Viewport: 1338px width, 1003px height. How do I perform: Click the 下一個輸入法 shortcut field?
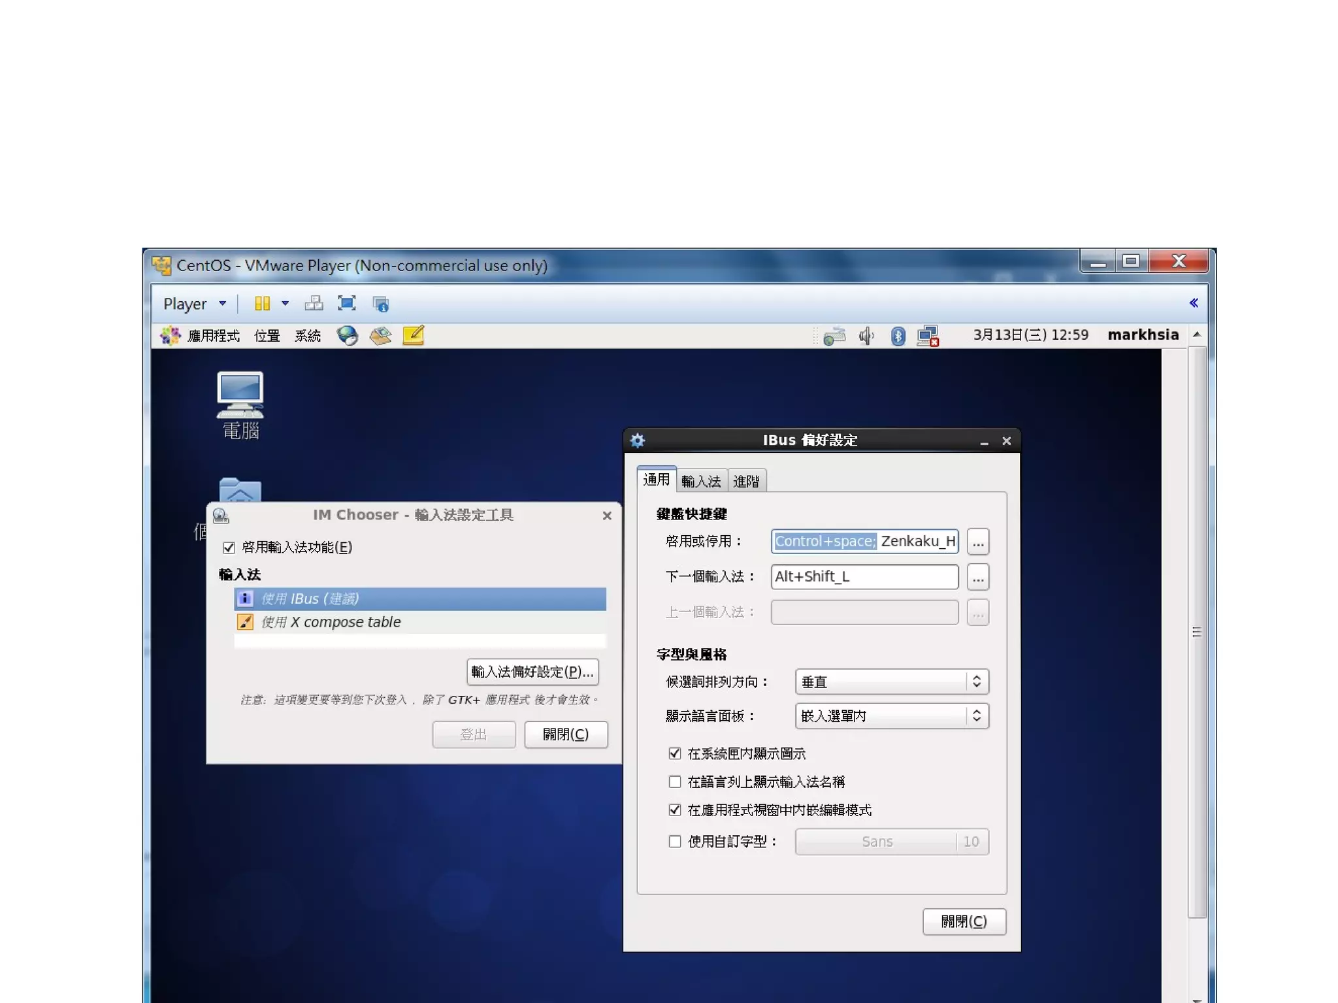(x=864, y=576)
